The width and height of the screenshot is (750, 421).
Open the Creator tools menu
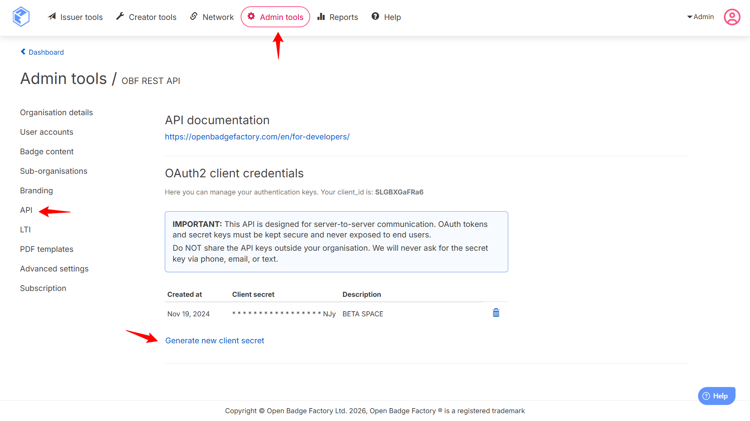tap(146, 17)
